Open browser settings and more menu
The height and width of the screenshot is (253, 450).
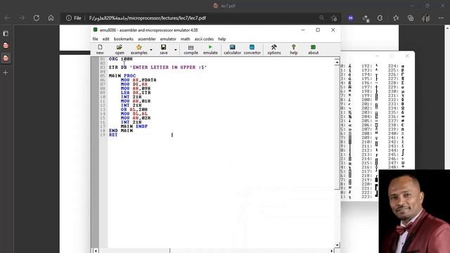click(x=441, y=18)
